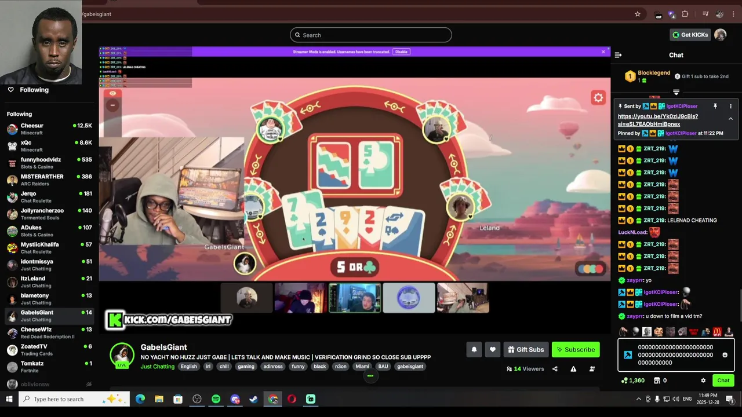Toggle stream notifications bell
742x417 pixels.
474,349
